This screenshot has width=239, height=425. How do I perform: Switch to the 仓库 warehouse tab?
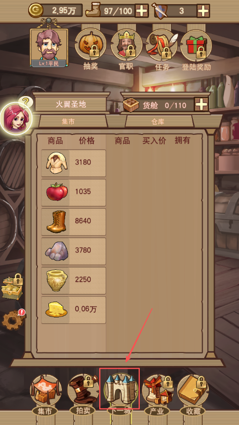pos(158,121)
